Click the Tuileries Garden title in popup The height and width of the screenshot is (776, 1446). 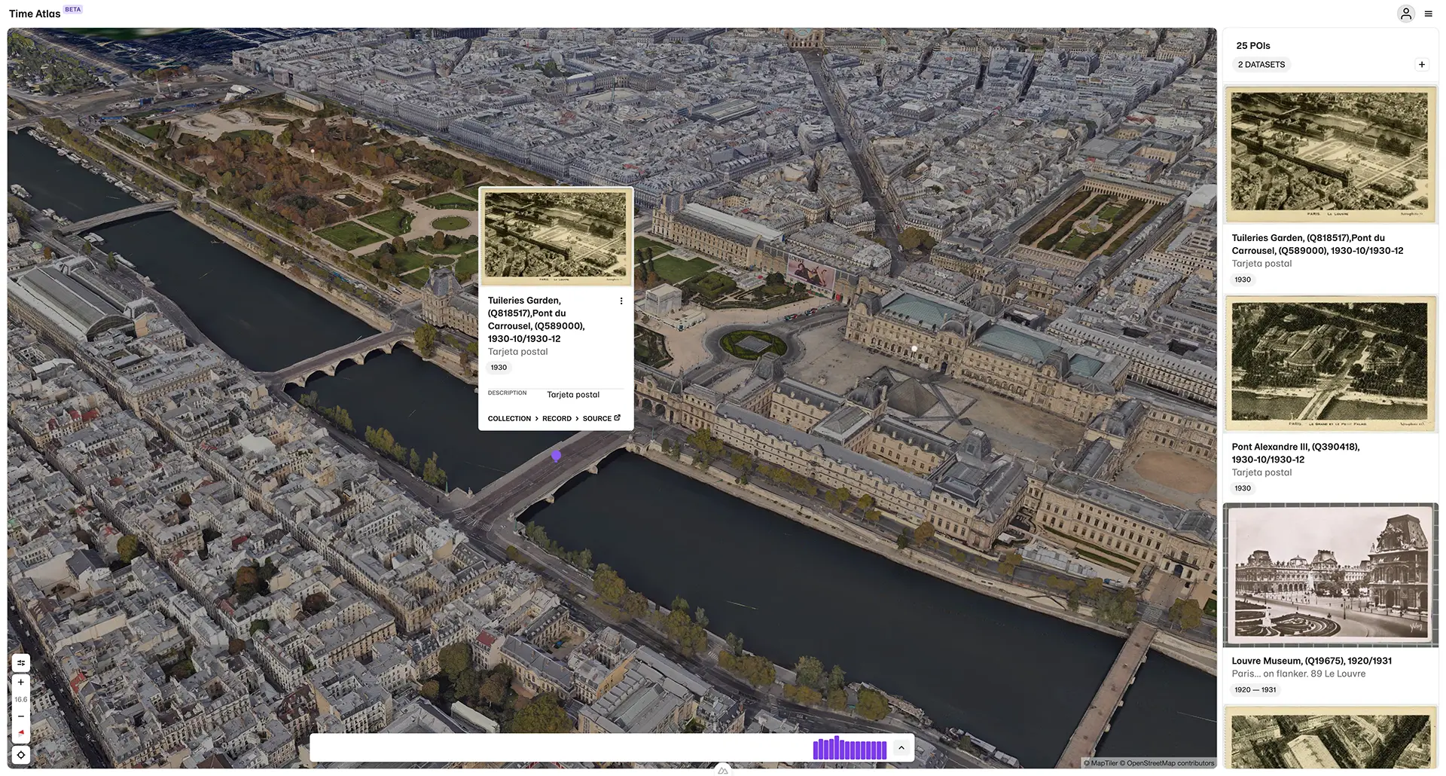[x=536, y=320]
